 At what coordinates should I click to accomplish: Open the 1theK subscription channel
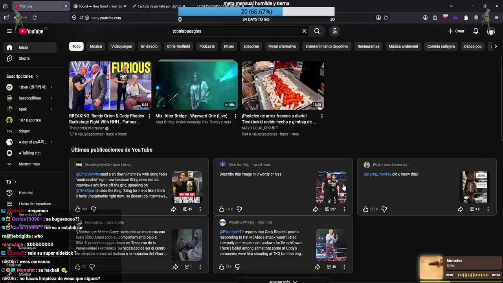coord(30,87)
